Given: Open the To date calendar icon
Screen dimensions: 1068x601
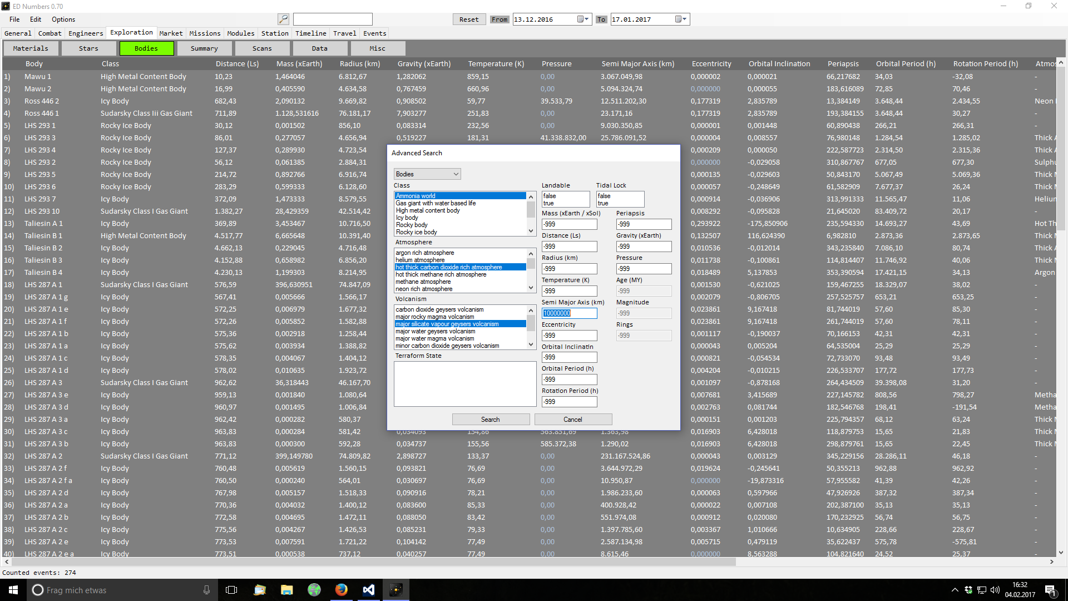Looking at the screenshot, I should pyautogui.click(x=681, y=19).
